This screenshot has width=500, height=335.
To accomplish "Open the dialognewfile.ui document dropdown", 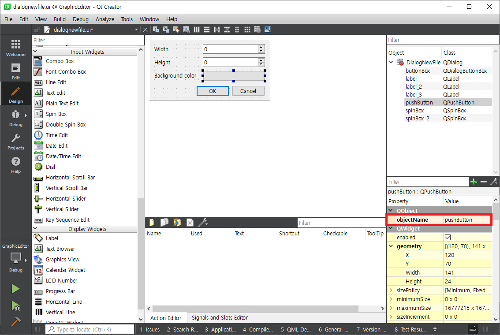I will (x=137, y=30).
